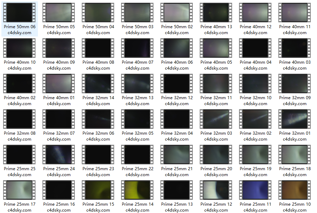The width and height of the screenshot is (317, 213).
Task: Select the Prime 32mm 06 video clip
Action: click(x=98, y=119)
